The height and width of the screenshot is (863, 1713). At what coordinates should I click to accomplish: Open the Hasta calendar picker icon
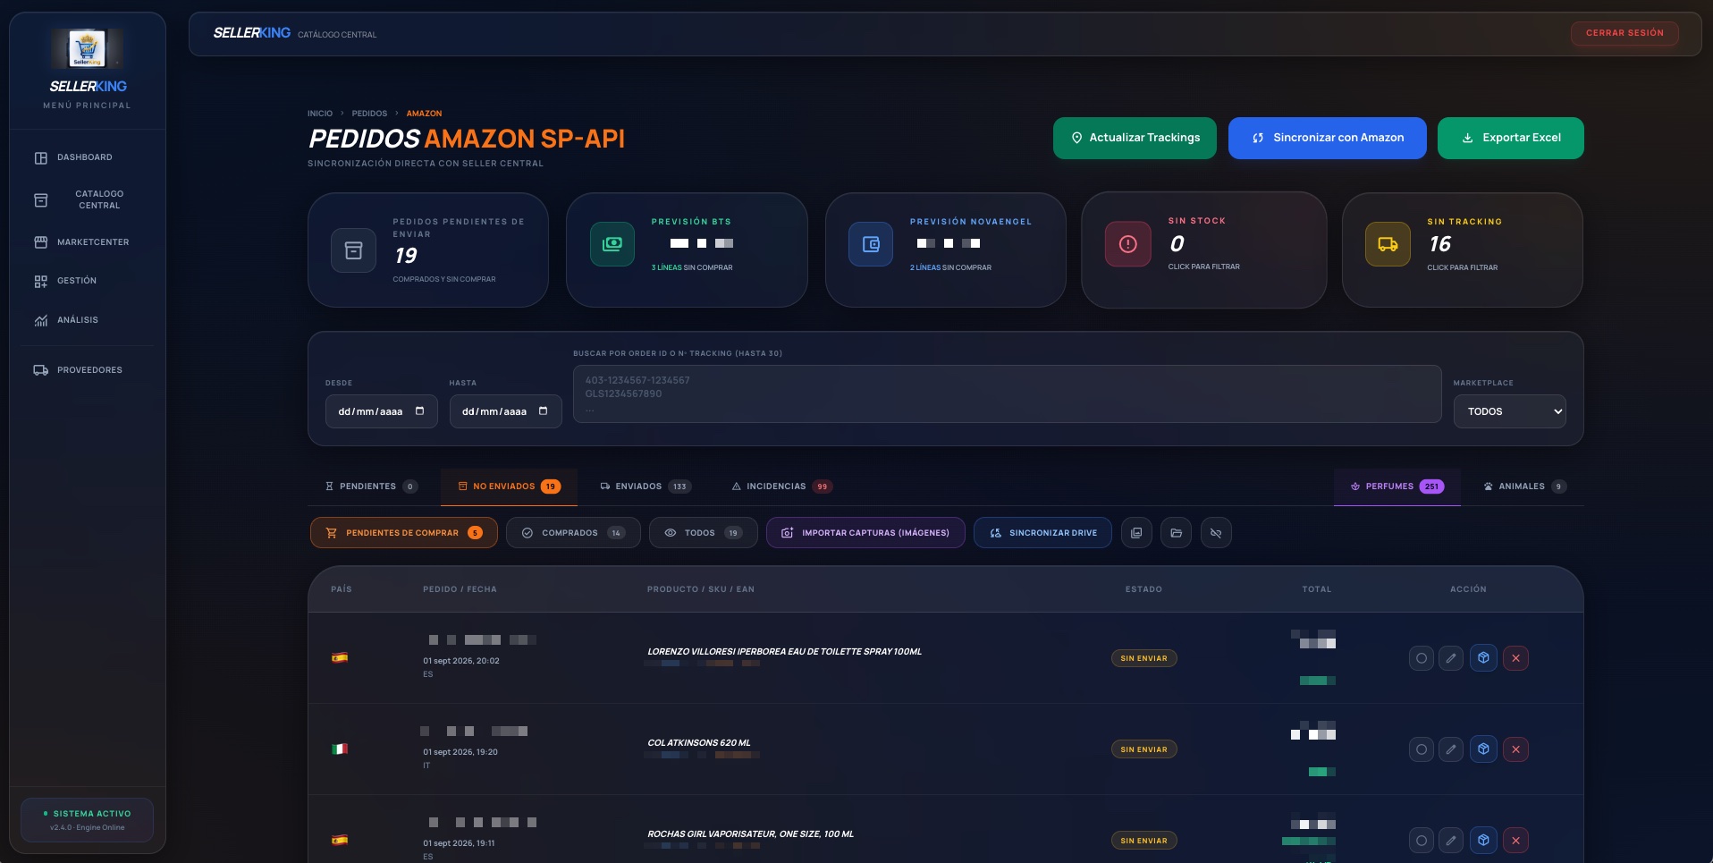coord(544,411)
